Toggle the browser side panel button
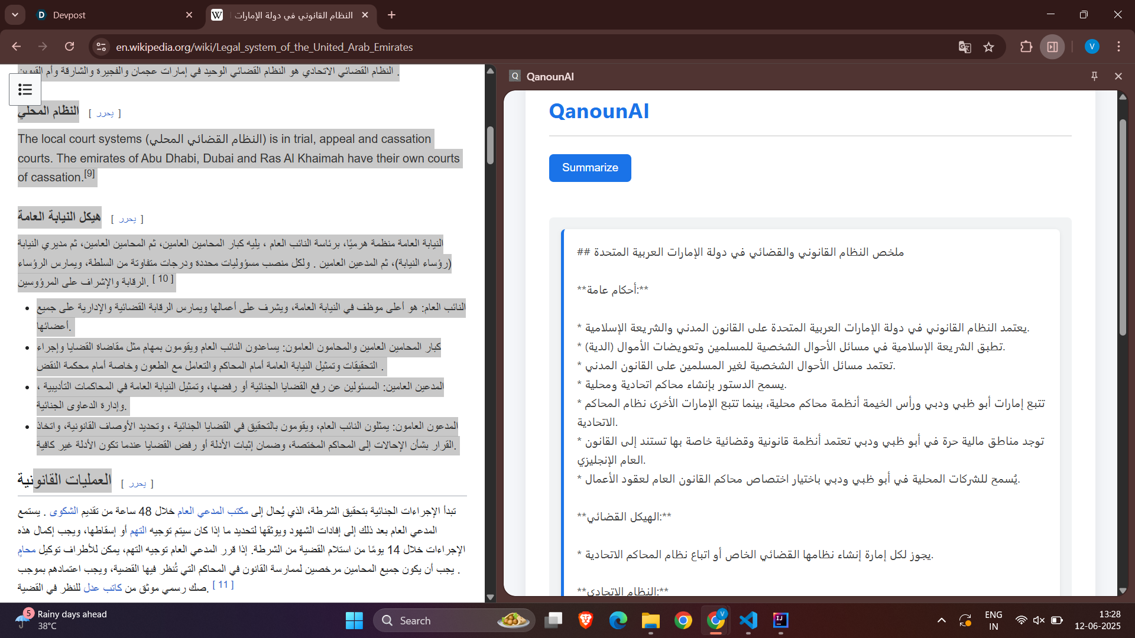Viewport: 1135px width, 638px height. click(x=1052, y=47)
